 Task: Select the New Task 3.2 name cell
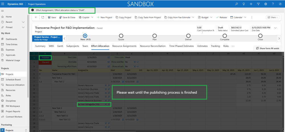64,116
